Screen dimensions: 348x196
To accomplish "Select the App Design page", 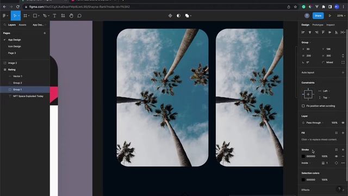I will (x=15, y=40).
